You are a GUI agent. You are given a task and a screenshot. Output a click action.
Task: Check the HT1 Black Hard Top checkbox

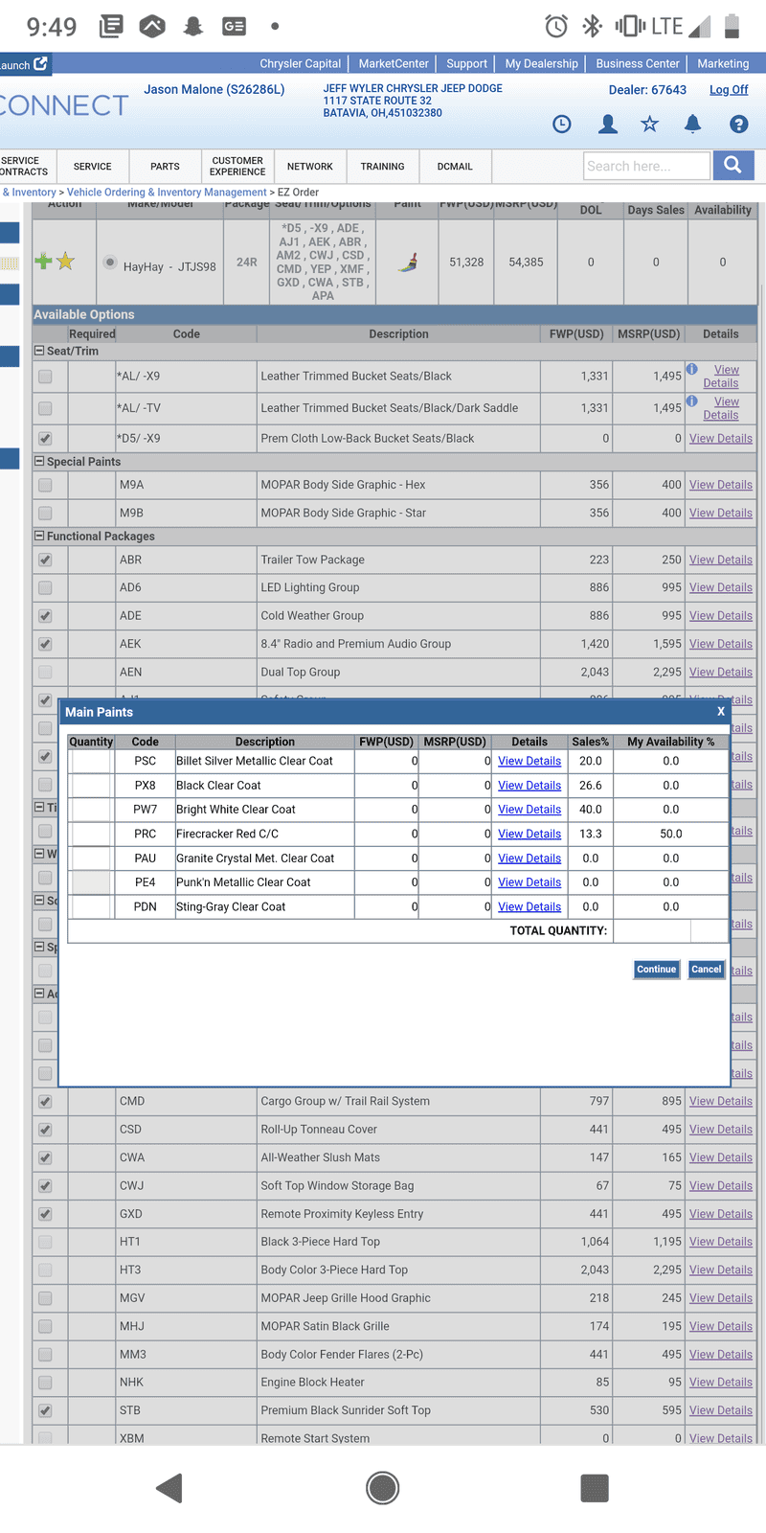pos(45,1242)
